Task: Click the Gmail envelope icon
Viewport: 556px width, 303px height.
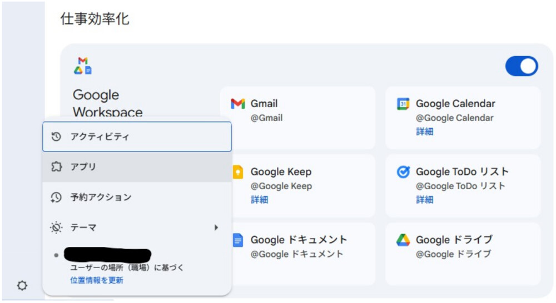Action: pyautogui.click(x=237, y=104)
